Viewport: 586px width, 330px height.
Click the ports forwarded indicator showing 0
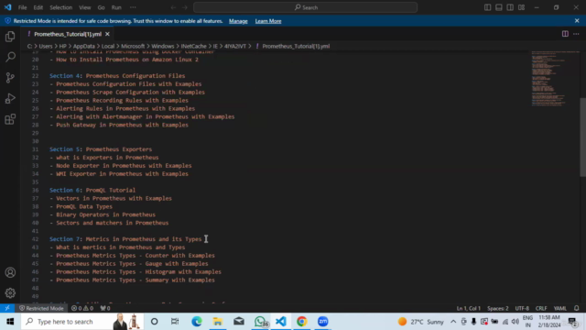[x=105, y=308]
